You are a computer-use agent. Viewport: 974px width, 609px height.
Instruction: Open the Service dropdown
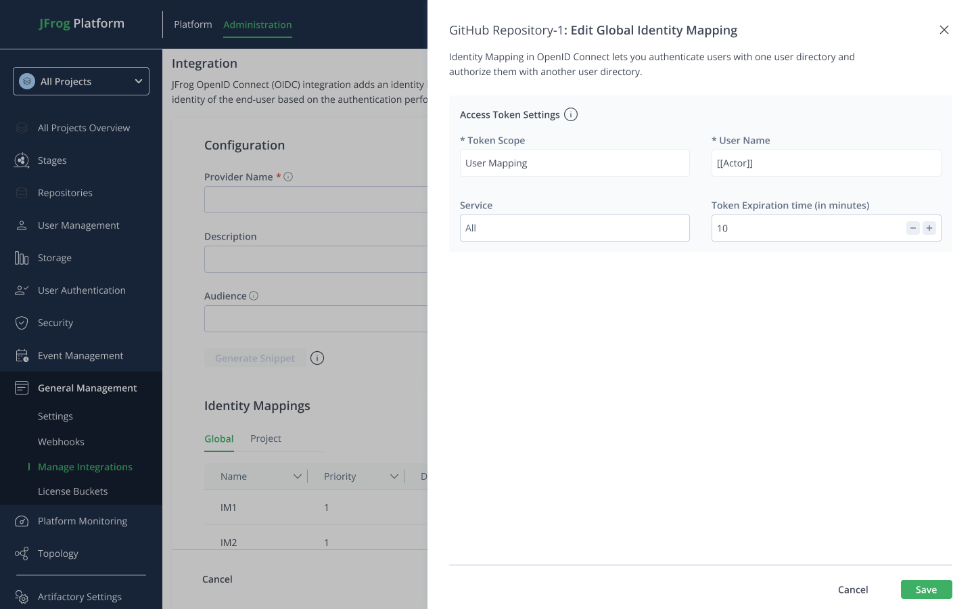pyautogui.click(x=574, y=228)
